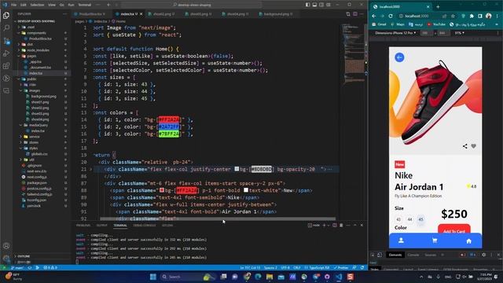Screen dimensions: 503x283
Task: Click the Home breadcrumb in the editor
Action: point(119,21)
